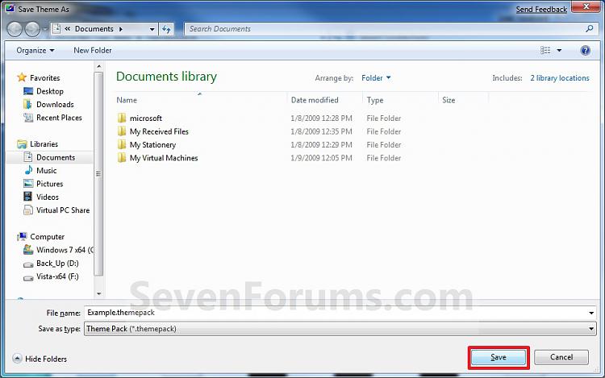Screen dimensions: 605x378
Task: Open Downloads in Favorites
Action: pos(55,105)
